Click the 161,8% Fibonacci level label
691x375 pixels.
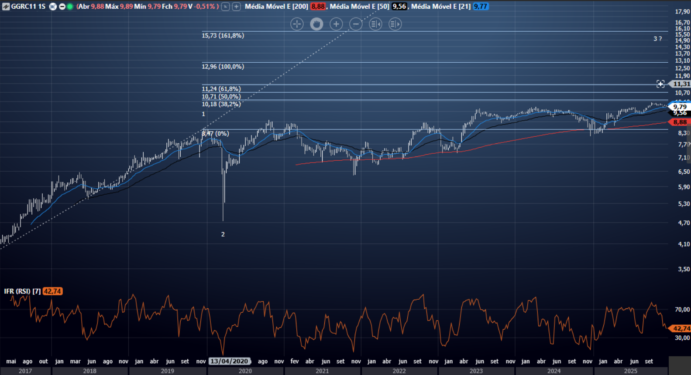point(223,36)
